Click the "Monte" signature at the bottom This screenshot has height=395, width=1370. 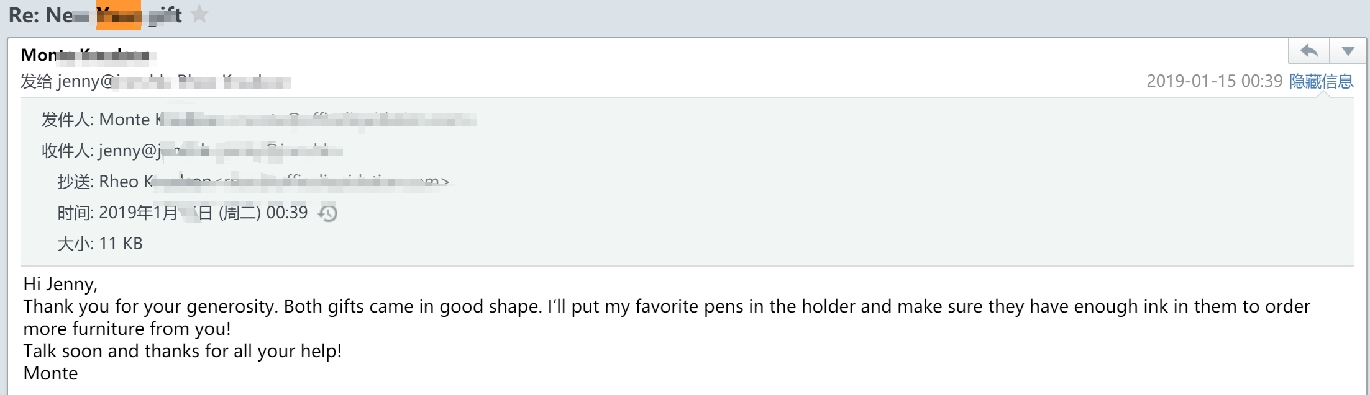click(50, 373)
